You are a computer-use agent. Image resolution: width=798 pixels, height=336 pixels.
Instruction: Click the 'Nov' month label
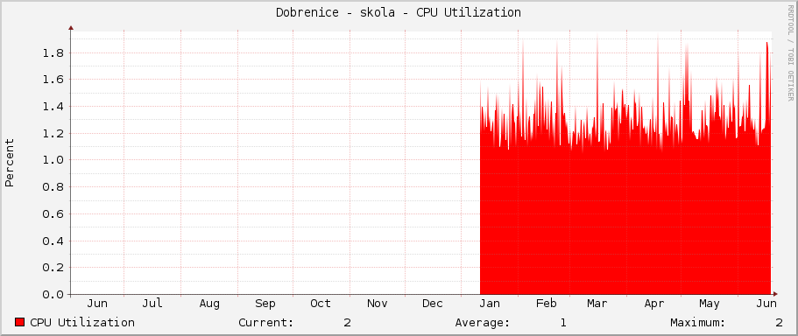click(x=378, y=304)
